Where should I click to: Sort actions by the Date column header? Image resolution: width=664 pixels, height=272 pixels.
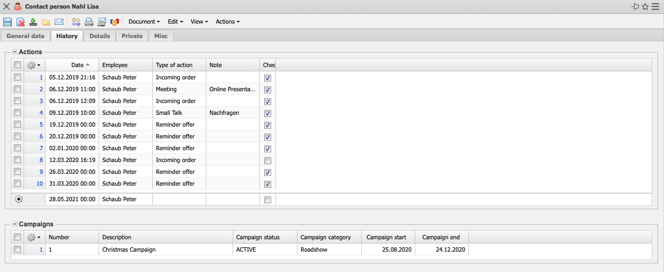78,65
